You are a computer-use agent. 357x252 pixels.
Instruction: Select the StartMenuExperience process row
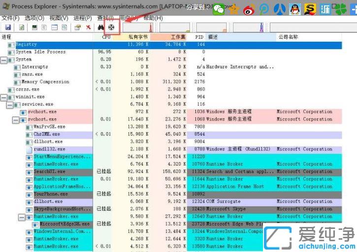point(172,157)
